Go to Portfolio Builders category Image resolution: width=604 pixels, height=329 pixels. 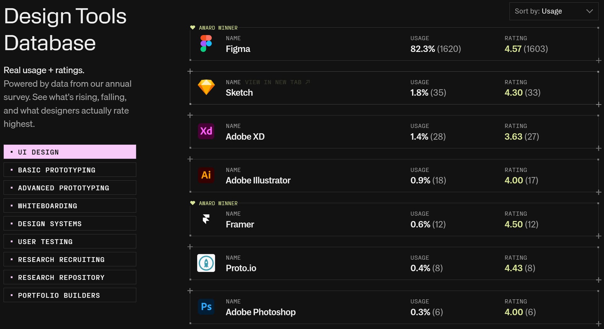coord(70,295)
